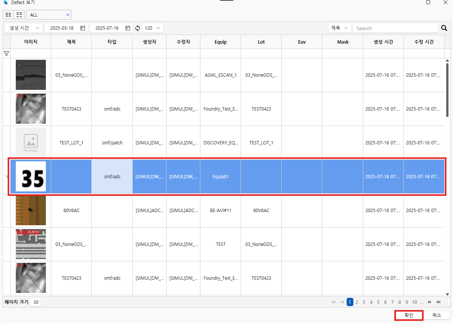453x323 pixels.
Task: Switch to the compact grid view icon
Action: click(x=8, y=15)
